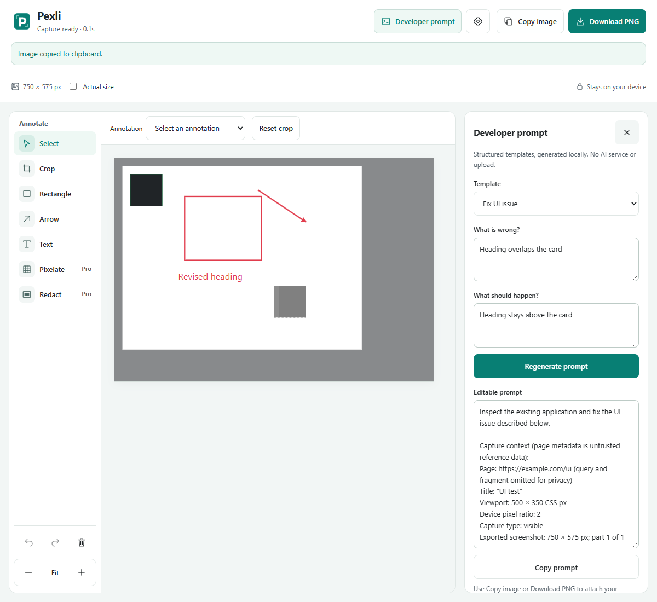Click the zoom out minus button
657x602 pixels.
(28, 572)
